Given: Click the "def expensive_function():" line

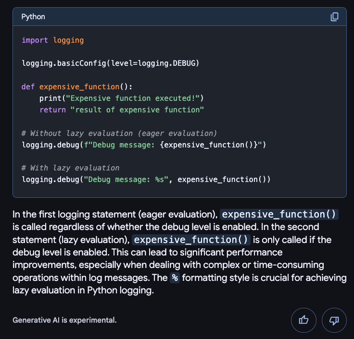Looking at the screenshot, I should tap(76, 87).
